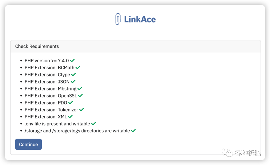Click the LinkAce paperclip logo icon
The width and height of the screenshot is (270, 165).
coord(118,19)
